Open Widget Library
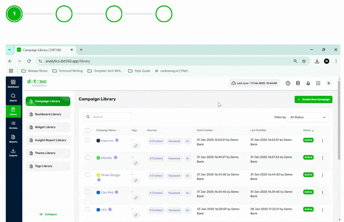The image size is (344, 222). (x=48, y=127)
